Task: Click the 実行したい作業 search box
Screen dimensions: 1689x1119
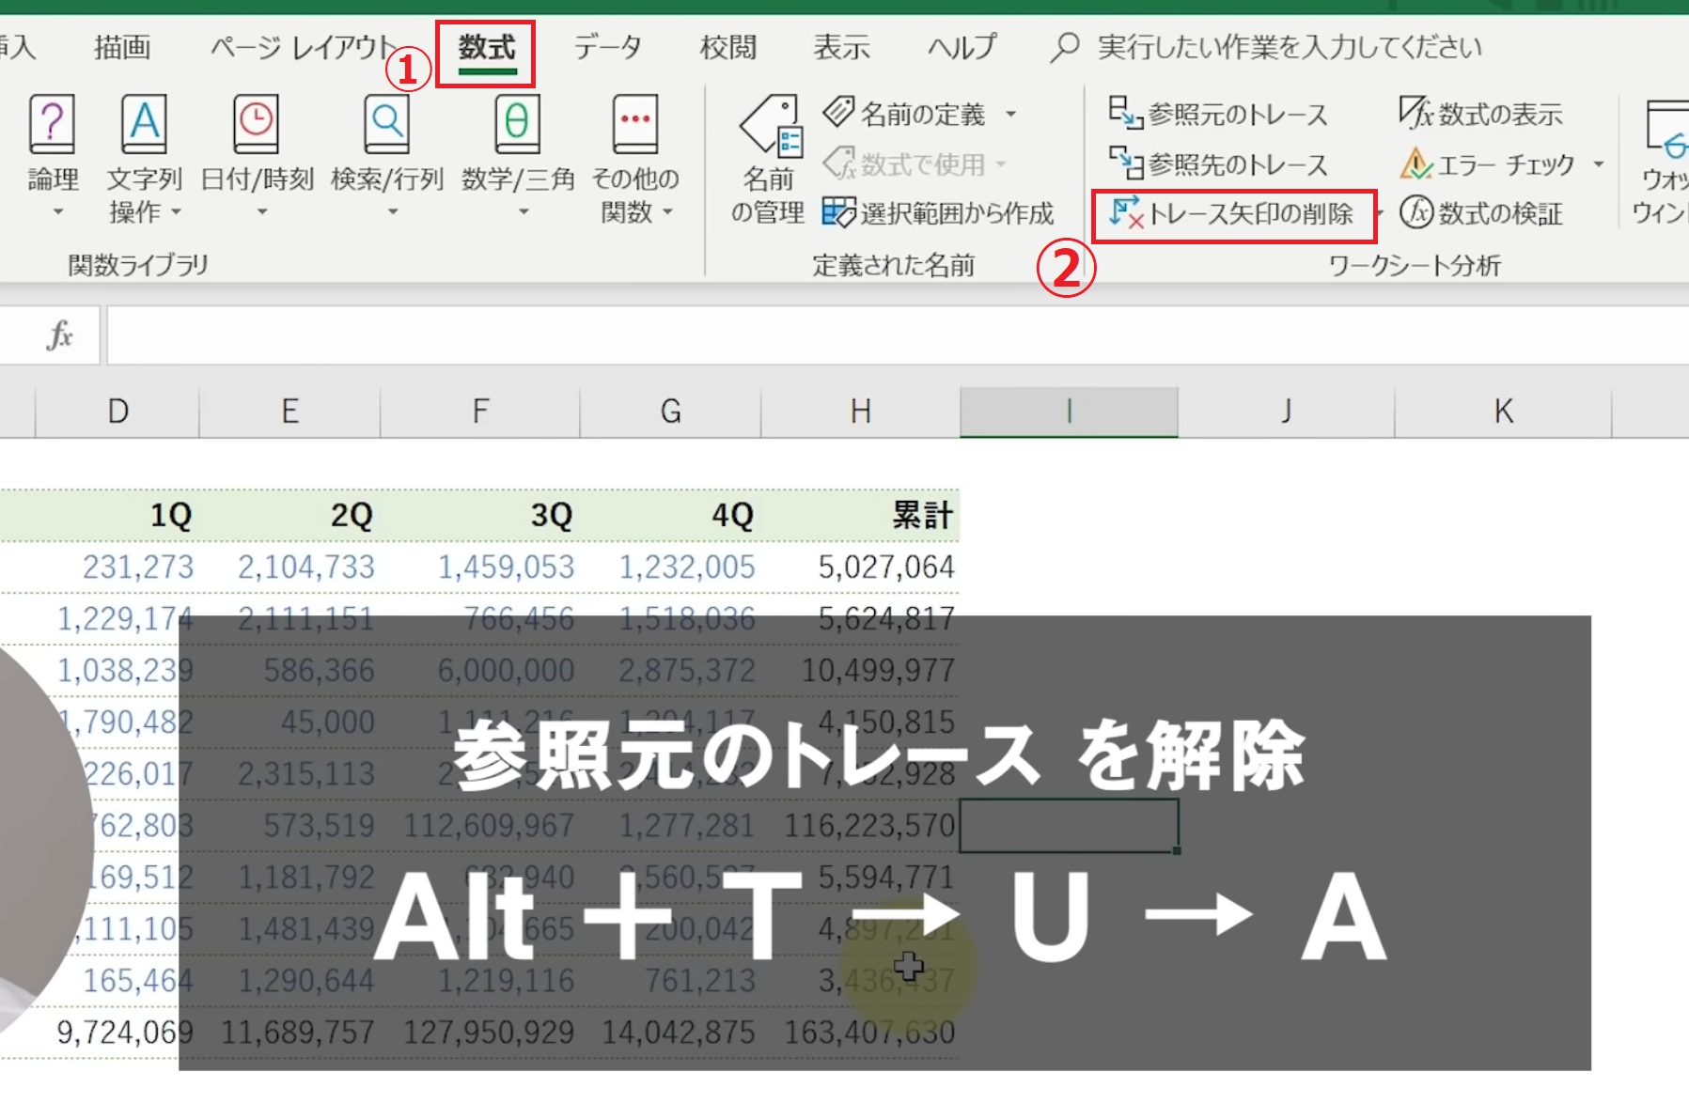Action: click(1267, 47)
